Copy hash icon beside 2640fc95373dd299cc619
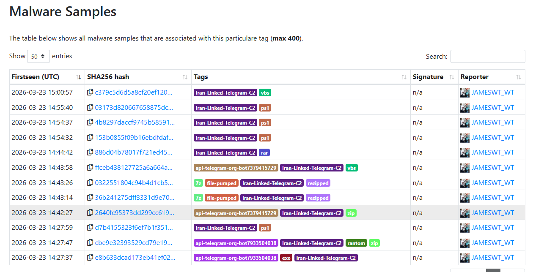The height and width of the screenshot is (272, 544). coord(90,213)
